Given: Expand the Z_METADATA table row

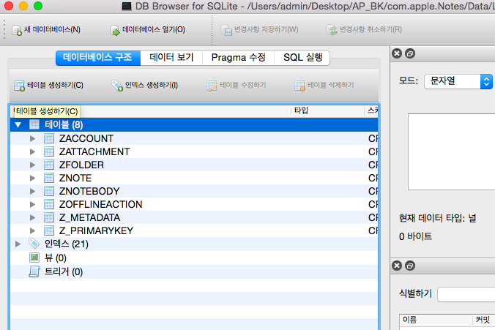Looking at the screenshot, I should point(32,218).
